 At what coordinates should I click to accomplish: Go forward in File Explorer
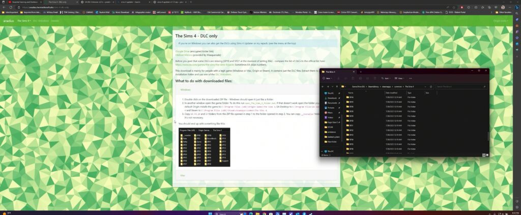tap(328, 86)
